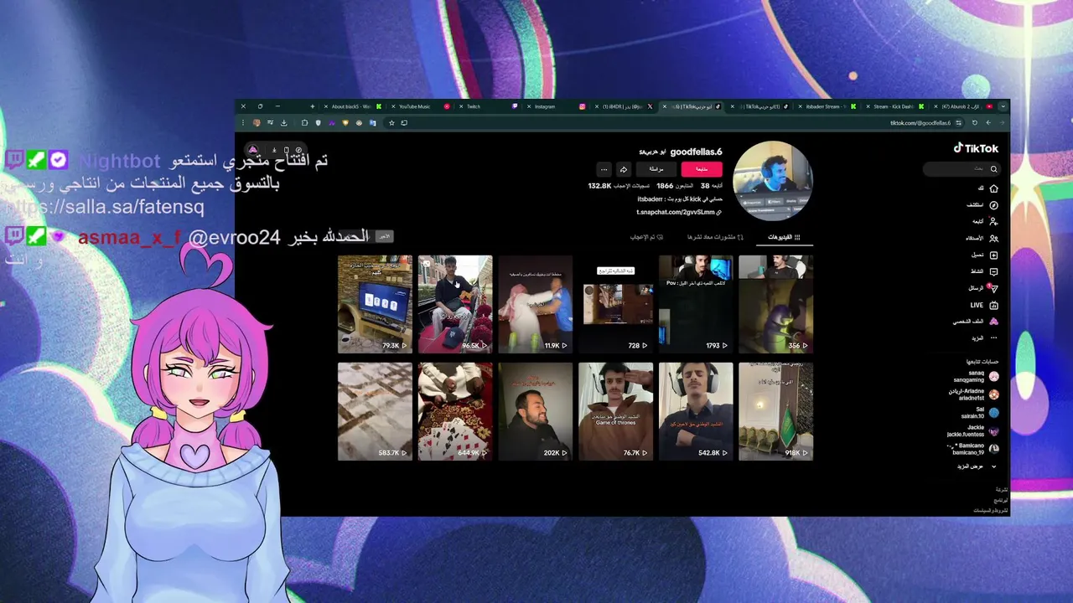Screen dimensions: 1073x603
Task: Click the search magnifier icon
Action: coord(994,169)
